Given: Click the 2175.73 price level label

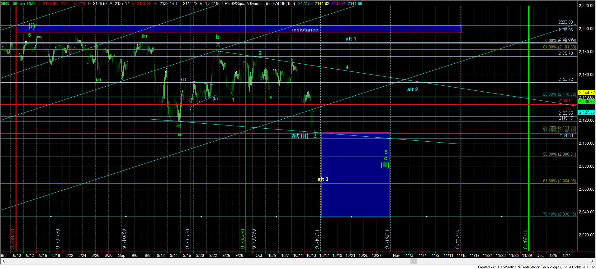Looking at the screenshot, I should (x=565, y=53).
